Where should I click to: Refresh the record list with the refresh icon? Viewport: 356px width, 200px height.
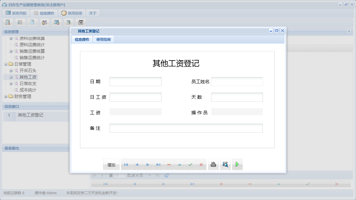(x=167, y=175)
